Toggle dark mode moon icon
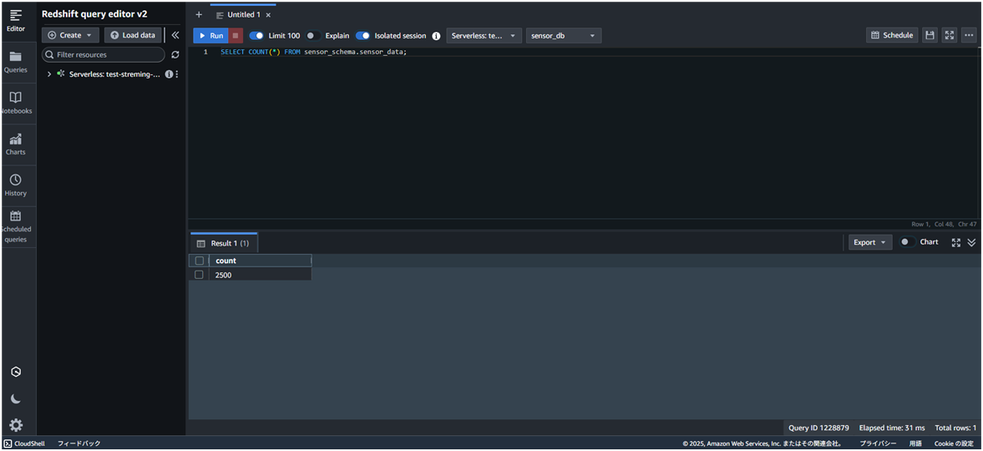Screen dimensions: 983x451 [x=17, y=398]
